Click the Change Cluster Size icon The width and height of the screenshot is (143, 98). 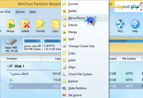pyautogui.click(x=64, y=46)
